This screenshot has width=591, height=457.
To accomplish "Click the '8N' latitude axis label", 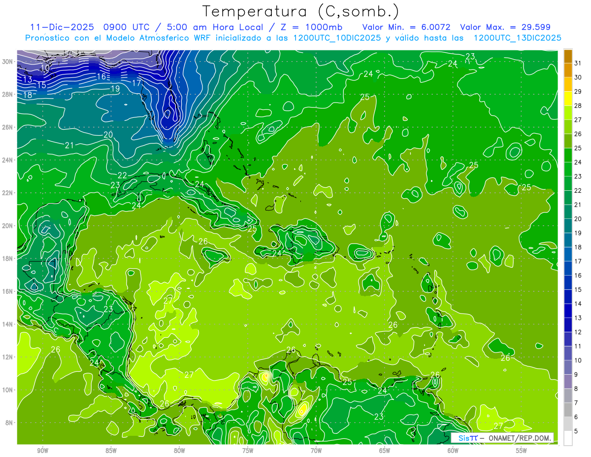I will pos(9,423).
